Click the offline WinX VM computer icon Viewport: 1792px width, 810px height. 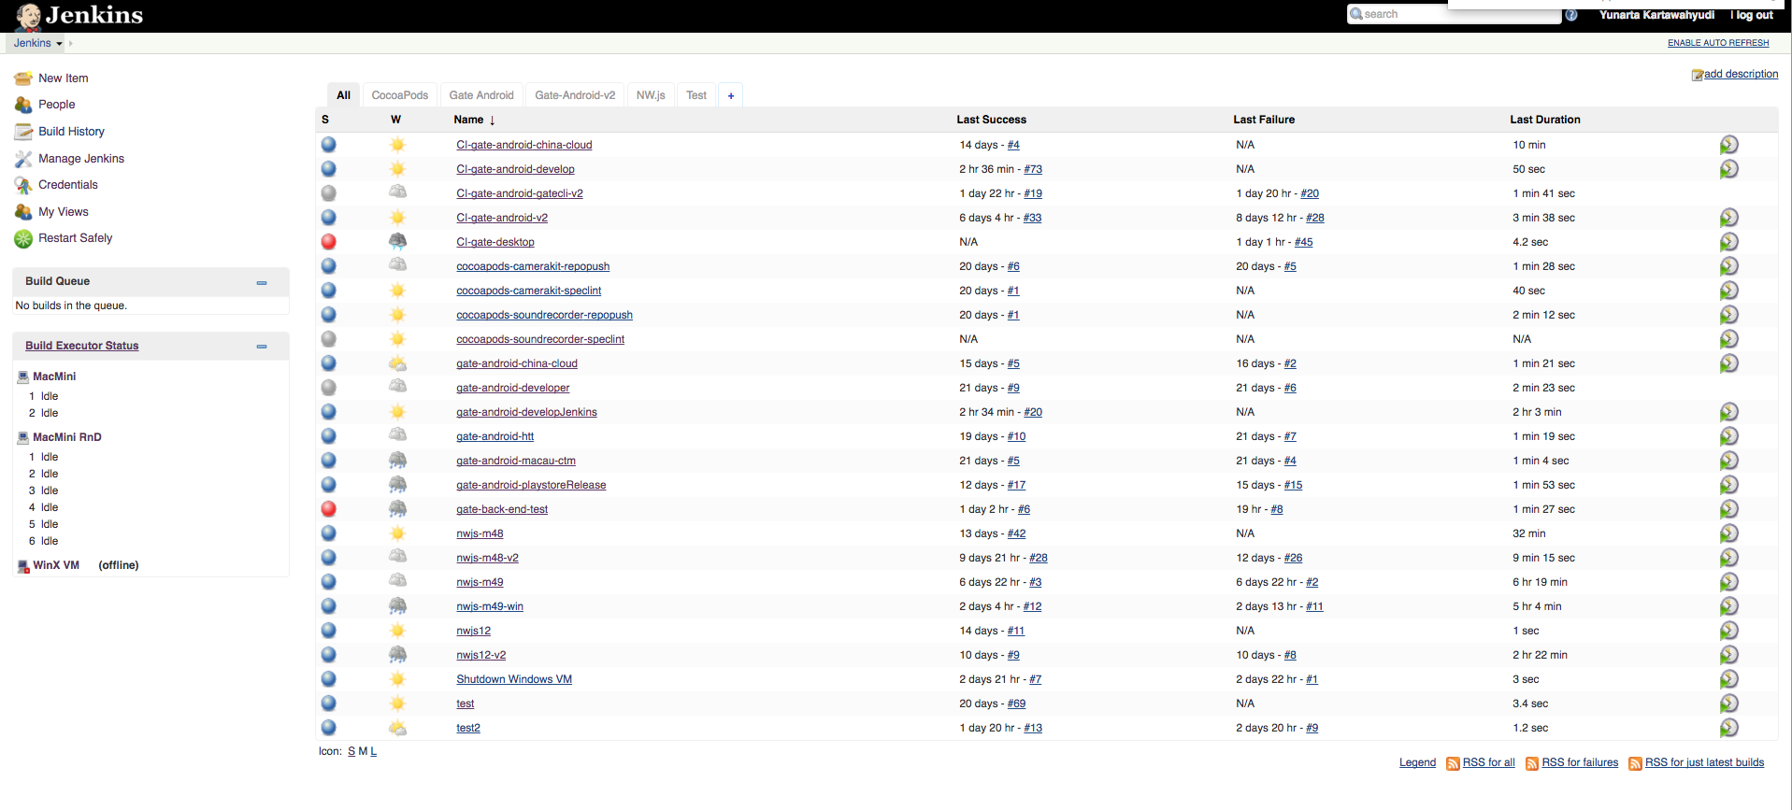pyautogui.click(x=23, y=566)
